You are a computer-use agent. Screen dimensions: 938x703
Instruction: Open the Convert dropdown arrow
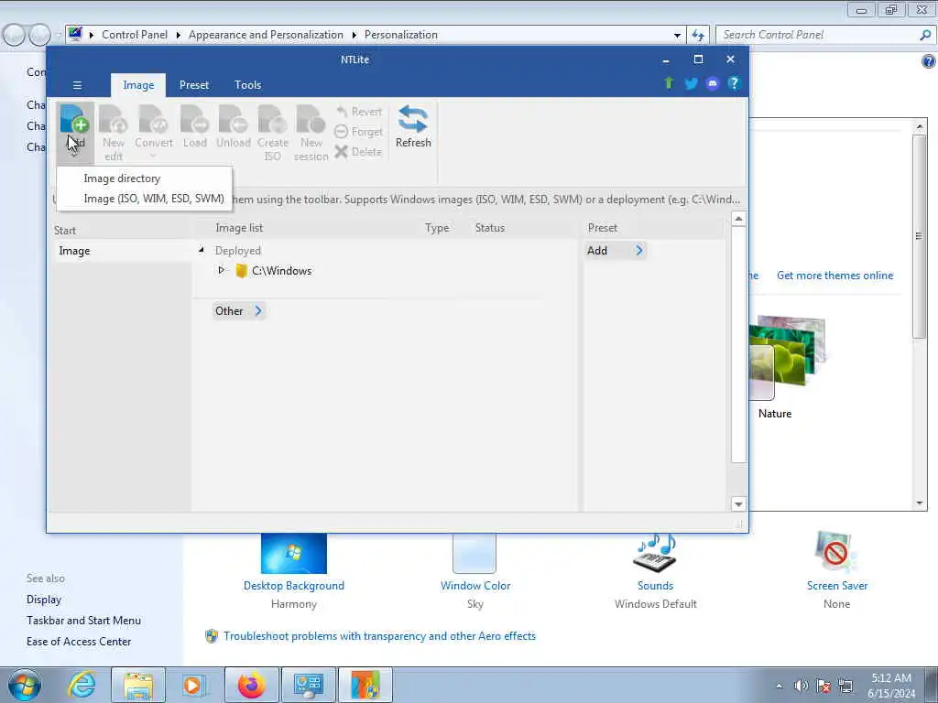click(153, 157)
